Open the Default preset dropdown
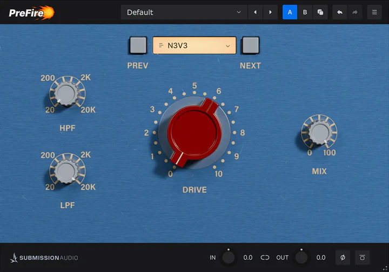The width and height of the screenshot is (389, 272). pos(184,12)
